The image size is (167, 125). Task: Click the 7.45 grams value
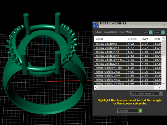131,64
